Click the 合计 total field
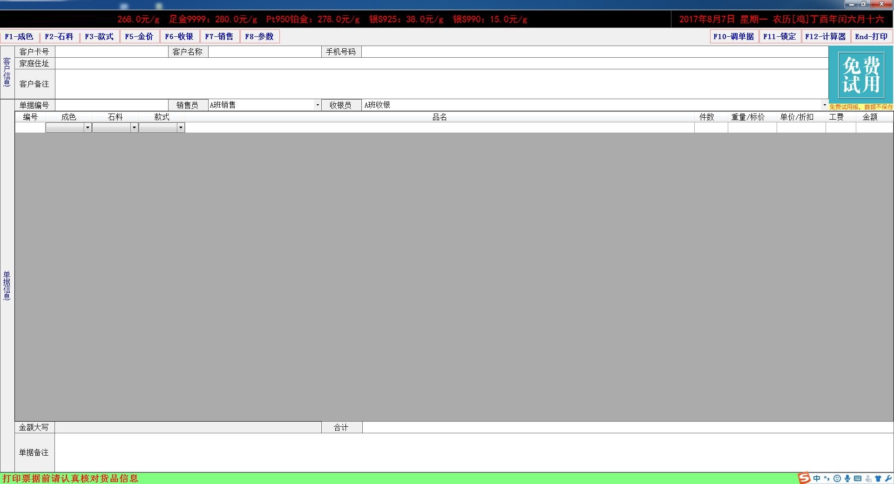Viewport: 894px width, 484px height. (628, 427)
